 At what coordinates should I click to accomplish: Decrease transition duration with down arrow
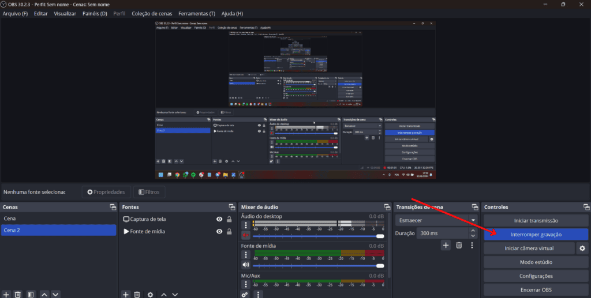473,236
